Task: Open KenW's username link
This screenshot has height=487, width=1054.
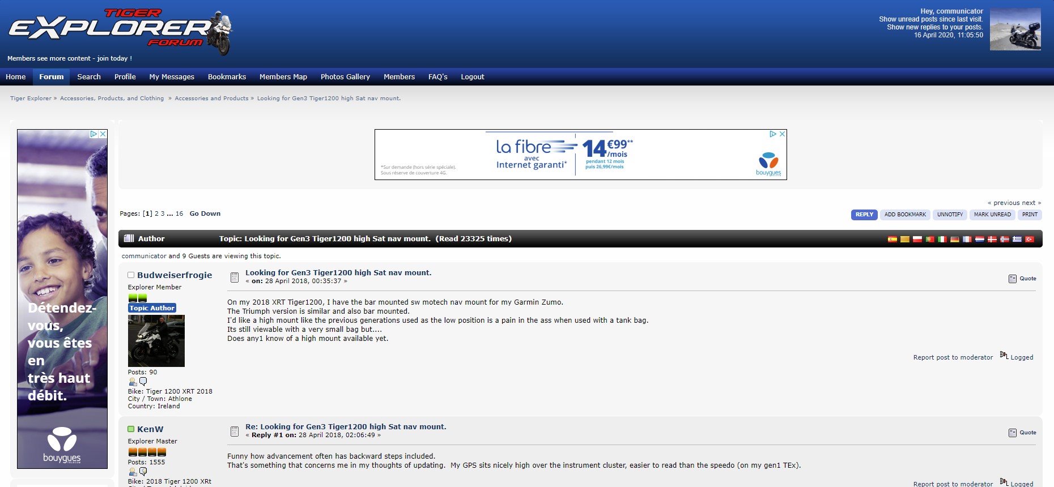Action: [150, 429]
